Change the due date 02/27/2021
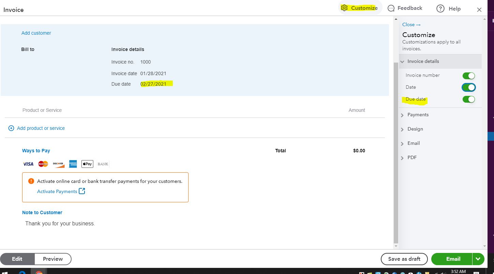494x274 pixels. point(153,84)
